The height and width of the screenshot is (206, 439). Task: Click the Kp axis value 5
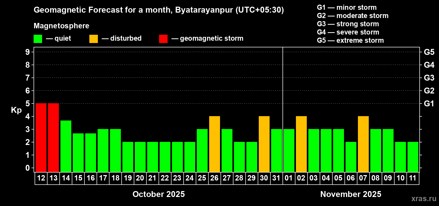click(x=28, y=104)
